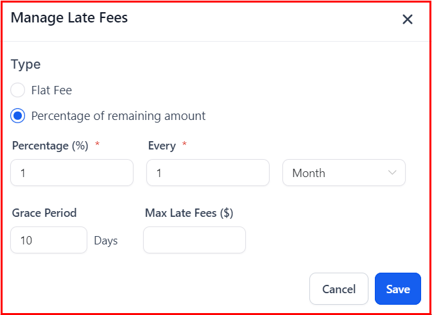Click the Manage Late Fees title text
The width and height of the screenshot is (432, 315).
click(x=69, y=18)
